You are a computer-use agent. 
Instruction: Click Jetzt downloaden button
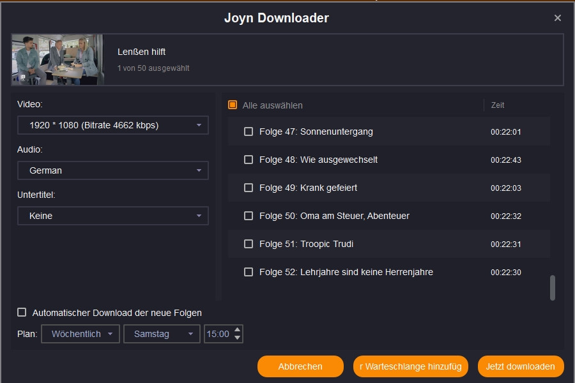click(521, 366)
